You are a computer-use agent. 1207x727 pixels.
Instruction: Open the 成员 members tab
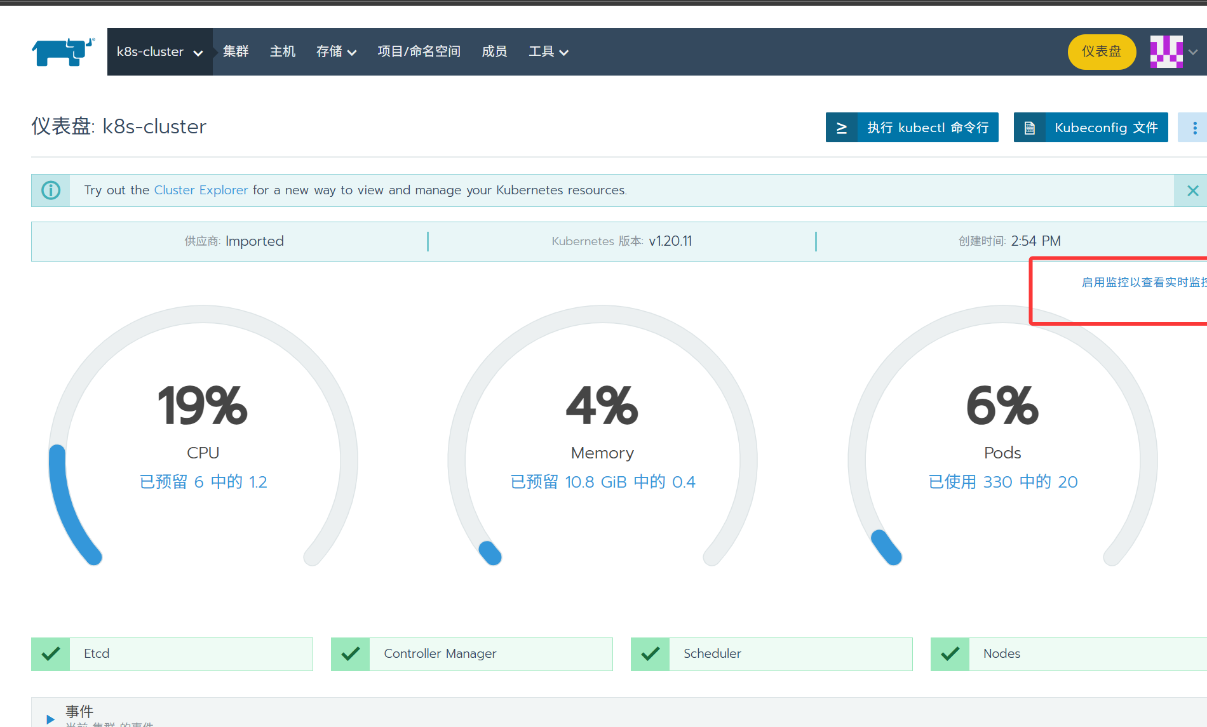(494, 51)
